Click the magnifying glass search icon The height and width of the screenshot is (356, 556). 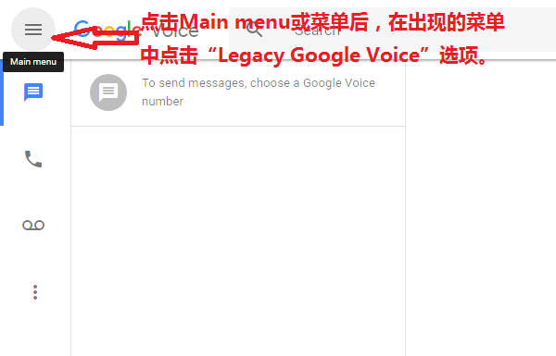click(254, 30)
